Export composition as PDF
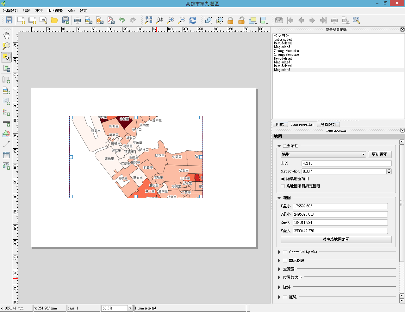The width and height of the screenshot is (405, 312). [x=111, y=20]
